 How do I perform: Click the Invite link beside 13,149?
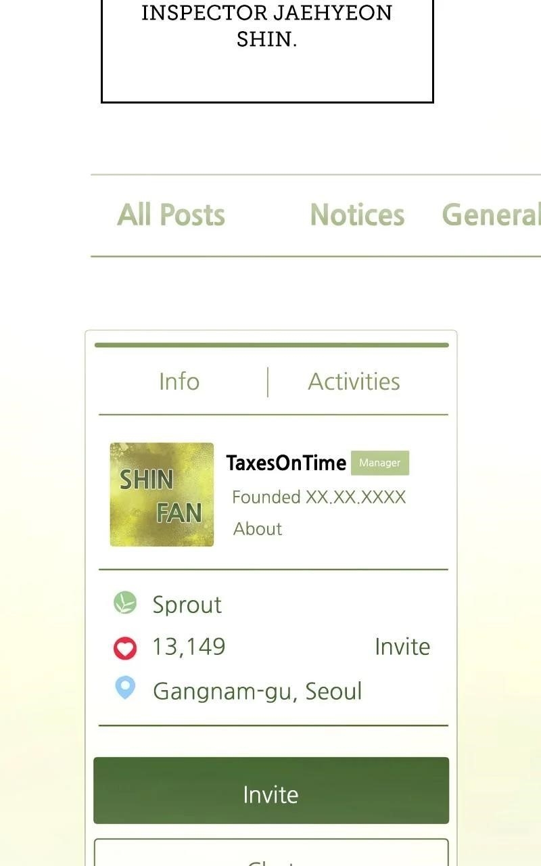[x=402, y=647]
